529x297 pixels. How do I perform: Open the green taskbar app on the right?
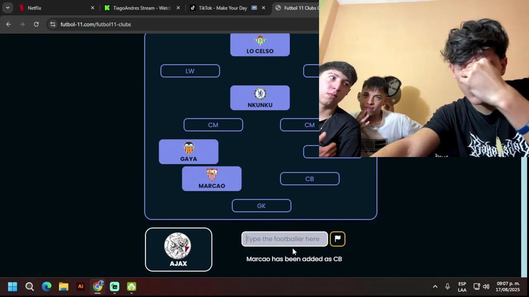point(131,287)
